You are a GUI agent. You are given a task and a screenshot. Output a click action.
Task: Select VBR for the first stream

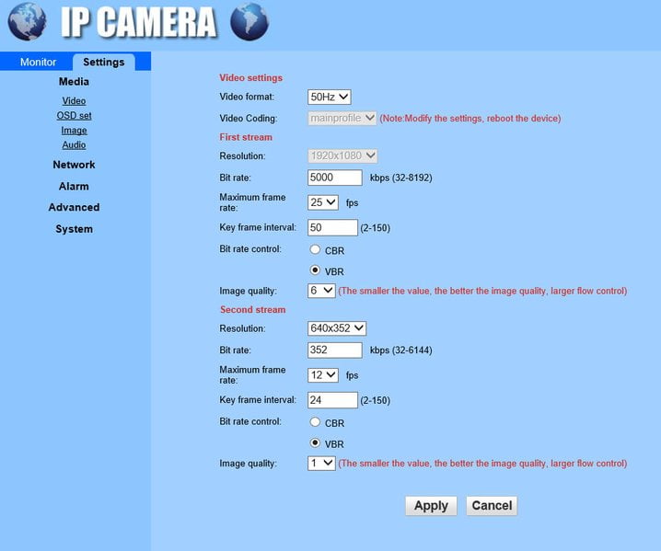tap(315, 270)
